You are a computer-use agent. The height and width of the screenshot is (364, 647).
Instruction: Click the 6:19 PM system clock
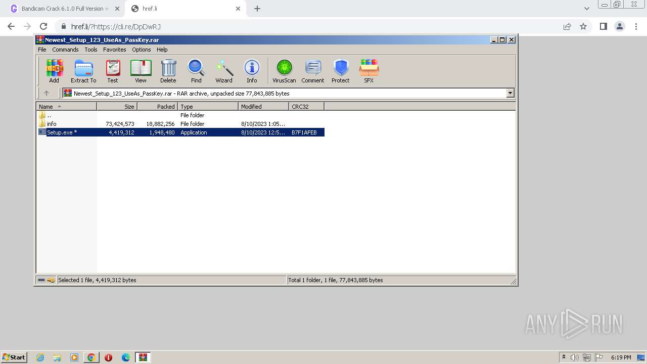tap(621, 357)
